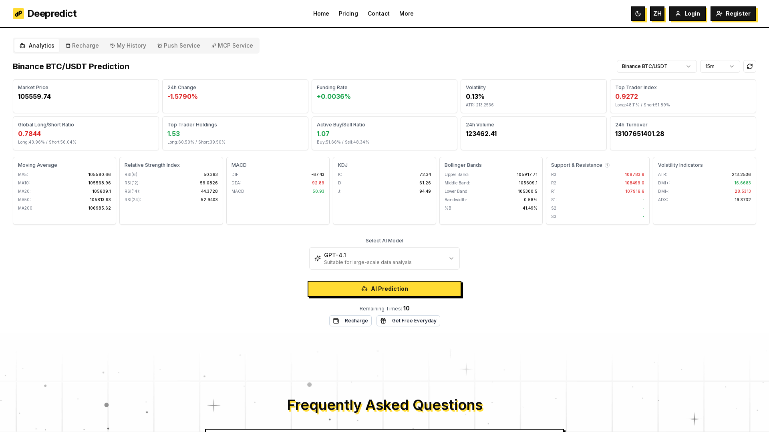Screen dimensions: 769x432
Task: Click the 24h Turnover value 13107651401.28
Action: click(640, 134)
